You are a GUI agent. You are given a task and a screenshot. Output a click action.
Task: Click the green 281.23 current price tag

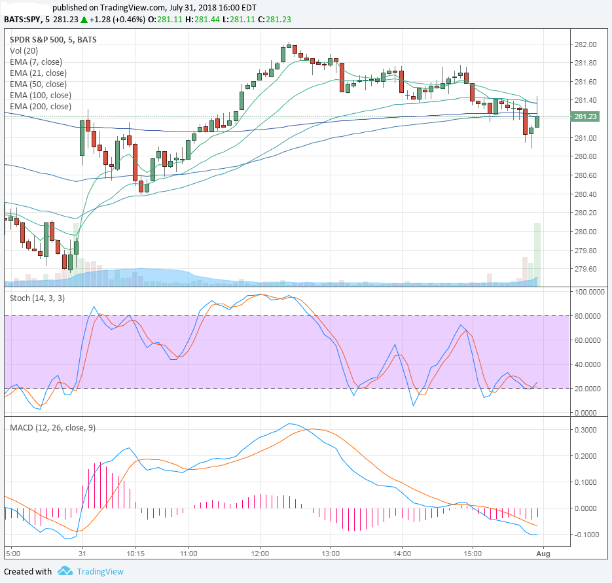585,116
